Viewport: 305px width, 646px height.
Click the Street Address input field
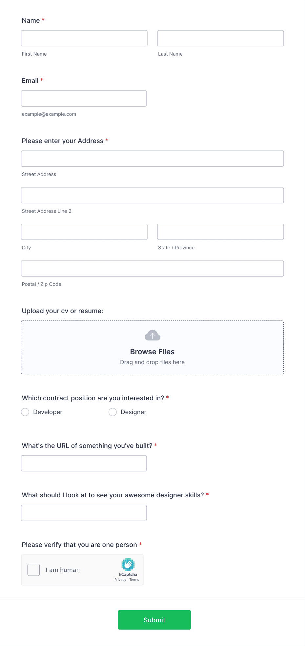click(x=152, y=158)
